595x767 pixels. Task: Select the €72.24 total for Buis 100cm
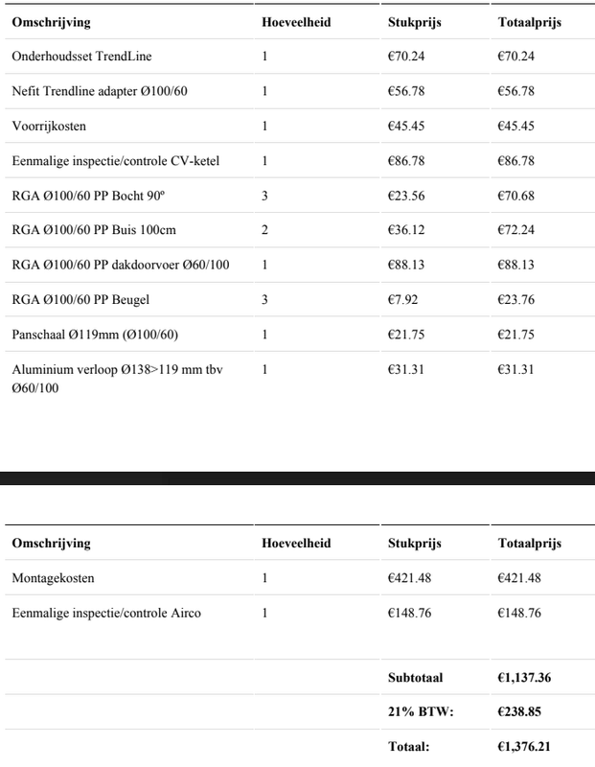coord(515,230)
